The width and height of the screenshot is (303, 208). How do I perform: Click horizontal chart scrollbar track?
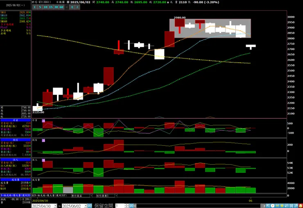click(199, 206)
